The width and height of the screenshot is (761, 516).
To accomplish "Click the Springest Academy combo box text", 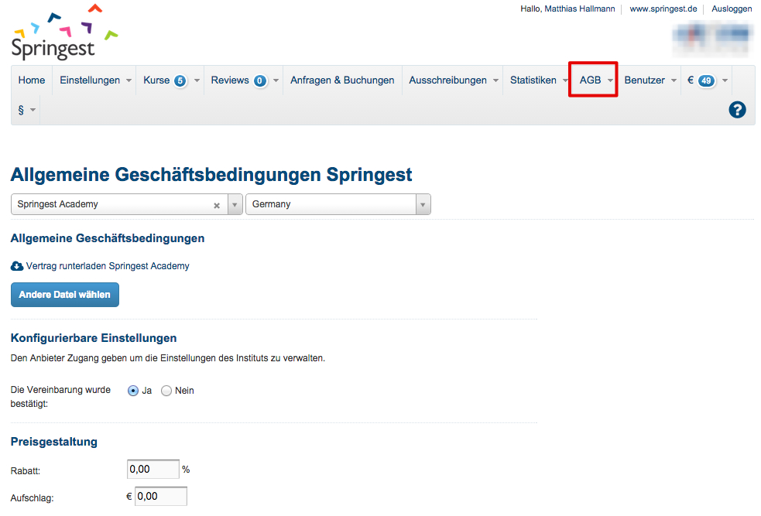I will coord(57,204).
